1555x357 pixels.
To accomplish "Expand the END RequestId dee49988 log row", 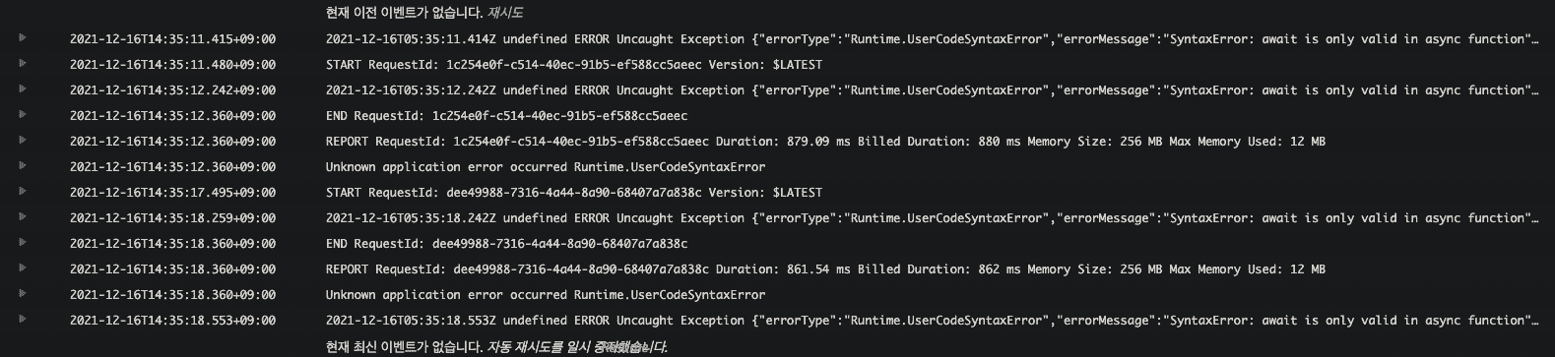I will pos(22,243).
